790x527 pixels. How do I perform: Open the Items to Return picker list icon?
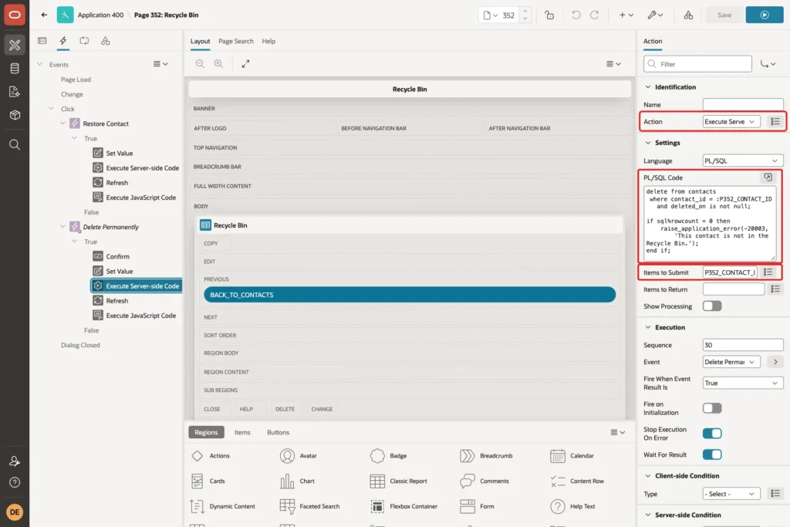(x=775, y=289)
